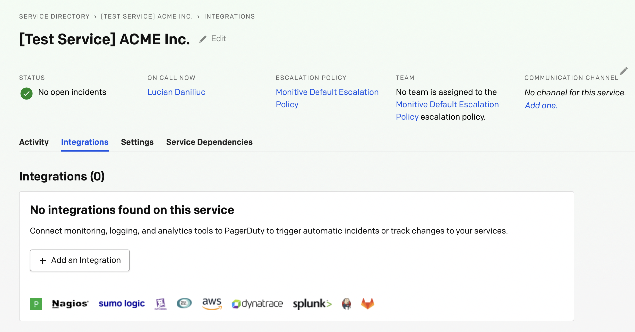Switch to the Activity tab

tap(34, 142)
